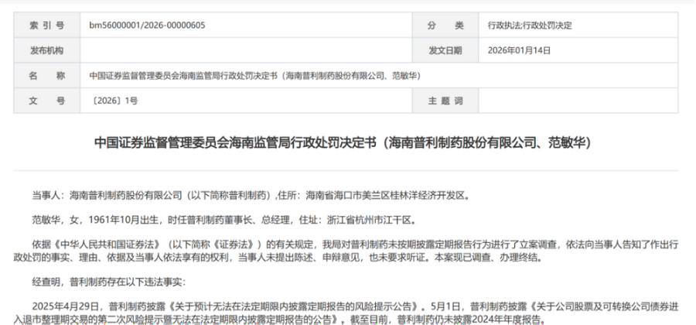Click the date 2026年01月14日
This screenshot has width=696, height=325.
pos(518,50)
